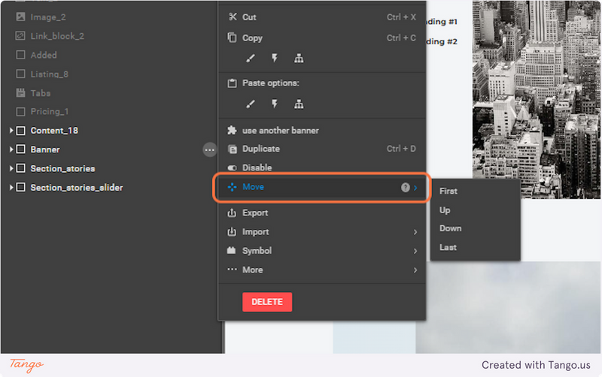Click the copy structure hierarchy icon under Copy
Viewport: 602px width, 377px height.
[299, 59]
